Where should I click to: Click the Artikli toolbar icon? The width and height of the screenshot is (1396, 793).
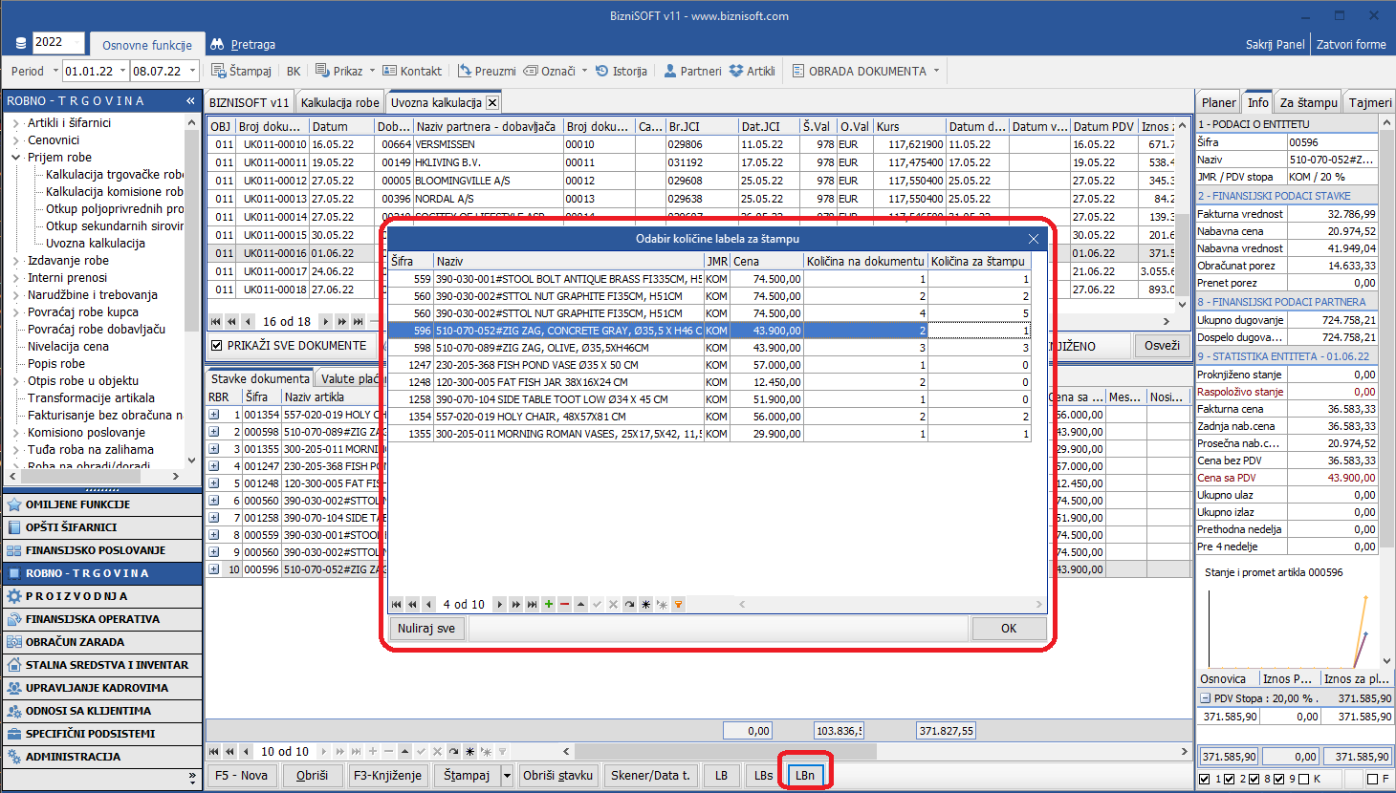tap(752, 71)
